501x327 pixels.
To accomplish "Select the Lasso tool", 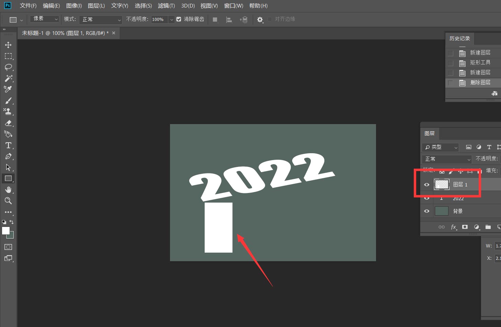I will click(x=8, y=67).
